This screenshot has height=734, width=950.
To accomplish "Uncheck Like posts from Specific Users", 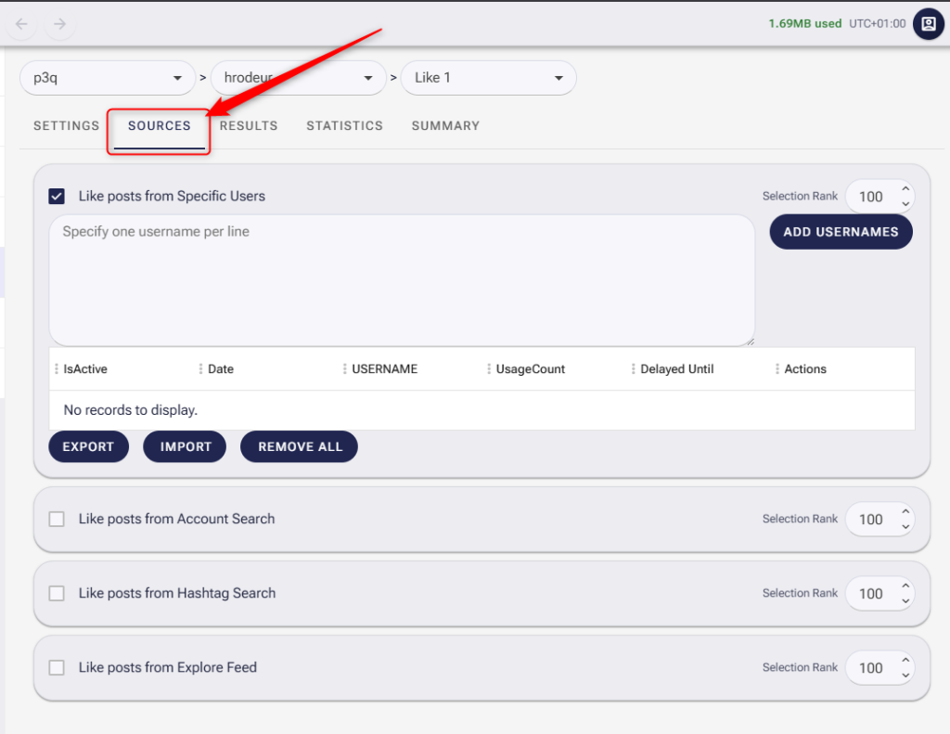I will (x=57, y=196).
